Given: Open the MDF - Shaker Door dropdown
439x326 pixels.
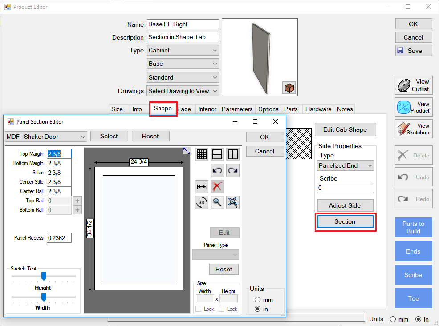Looking at the screenshot, I should coord(45,136).
